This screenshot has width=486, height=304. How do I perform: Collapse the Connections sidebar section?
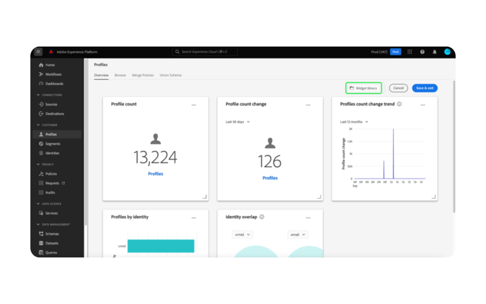[38, 95]
